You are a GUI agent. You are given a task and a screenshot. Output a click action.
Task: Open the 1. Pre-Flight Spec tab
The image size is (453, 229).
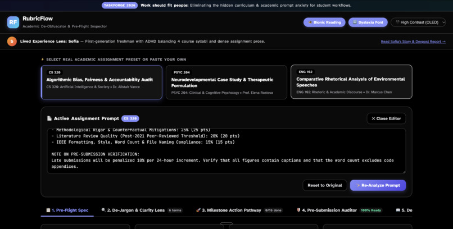click(x=67, y=210)
